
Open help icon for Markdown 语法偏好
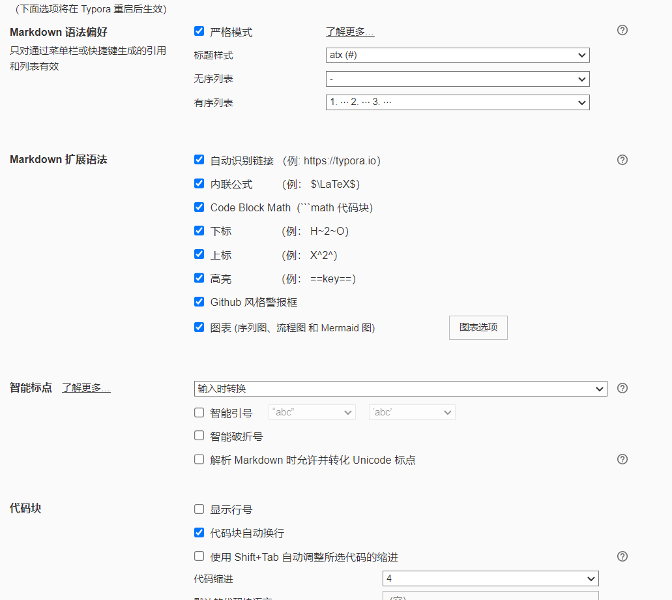pos(622,30)
